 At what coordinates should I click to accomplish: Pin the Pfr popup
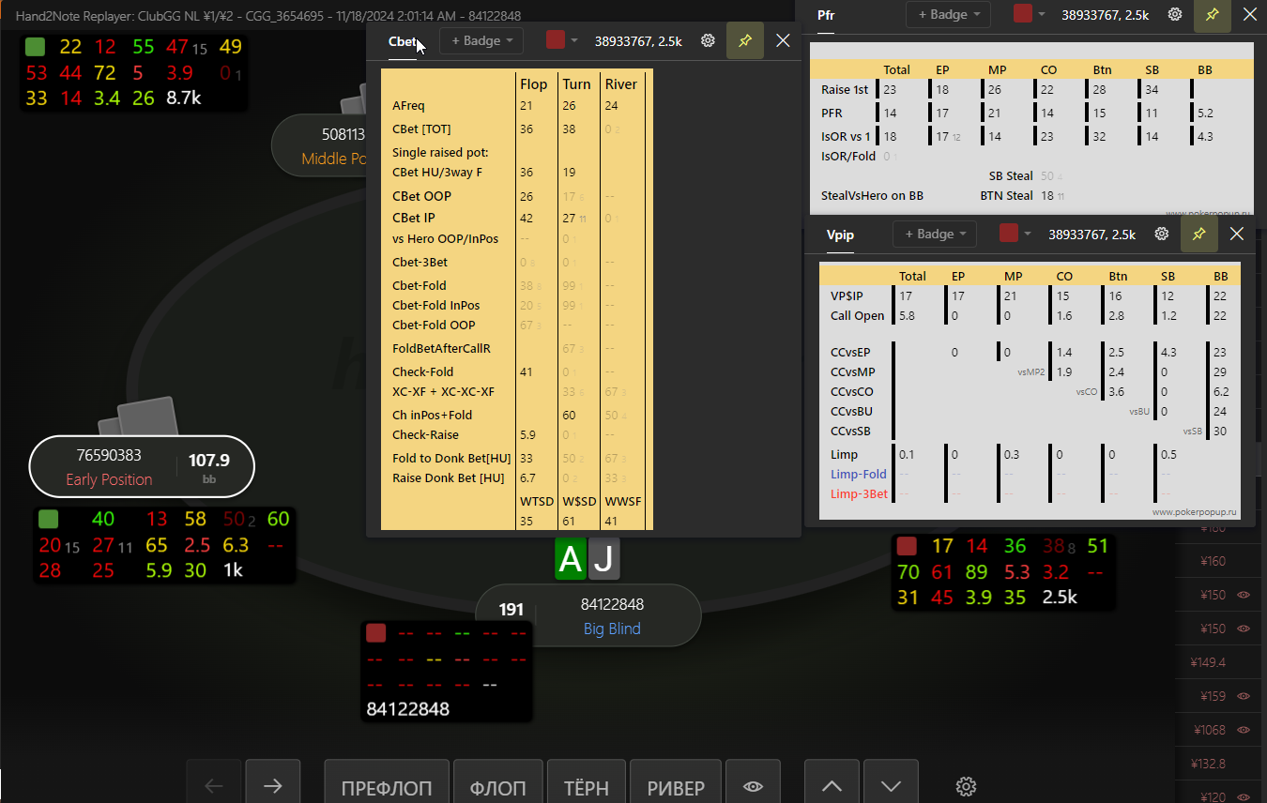tap(1213, 14)
